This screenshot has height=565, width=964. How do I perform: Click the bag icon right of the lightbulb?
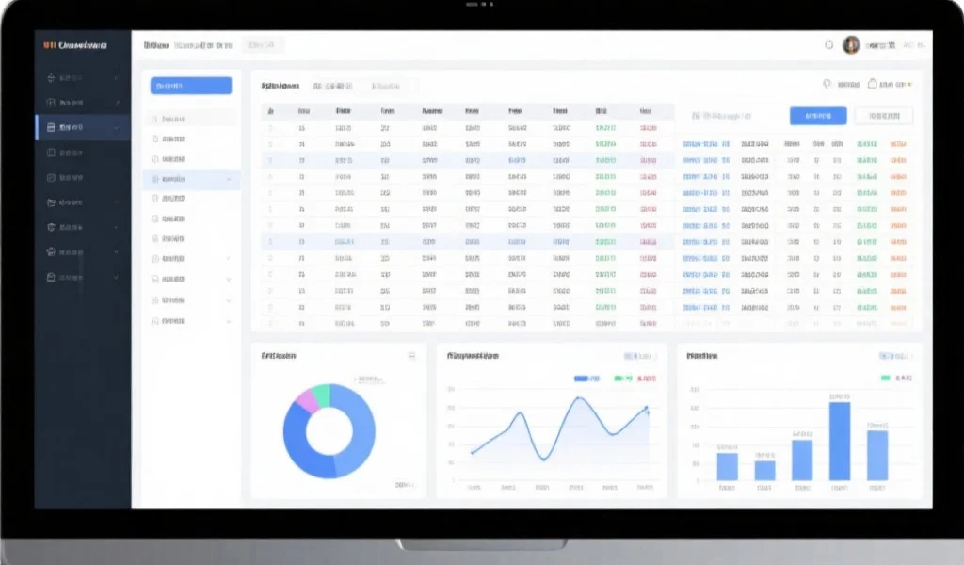coord(873,84)
